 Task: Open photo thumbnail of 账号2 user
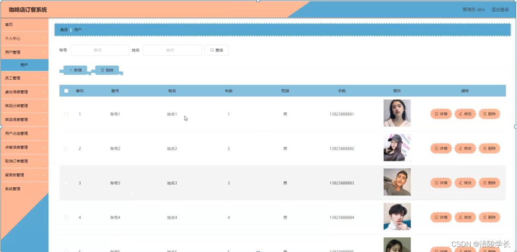point(397,148)
